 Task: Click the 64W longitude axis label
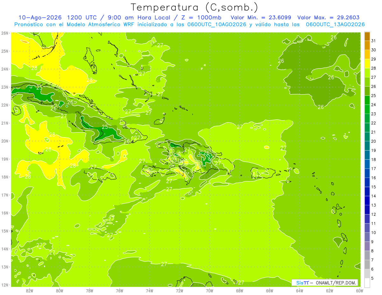[x=300, y=291]
